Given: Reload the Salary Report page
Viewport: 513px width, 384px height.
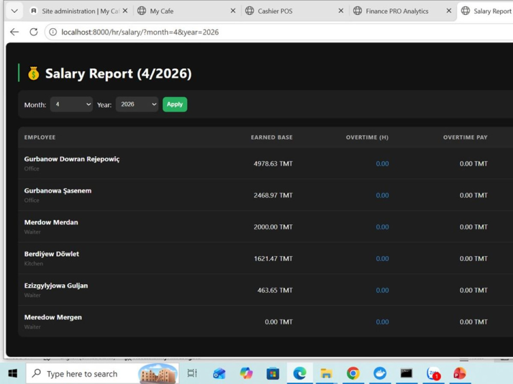Looking at the screenshot, I should pyautogui.click(x=33, y=32).
